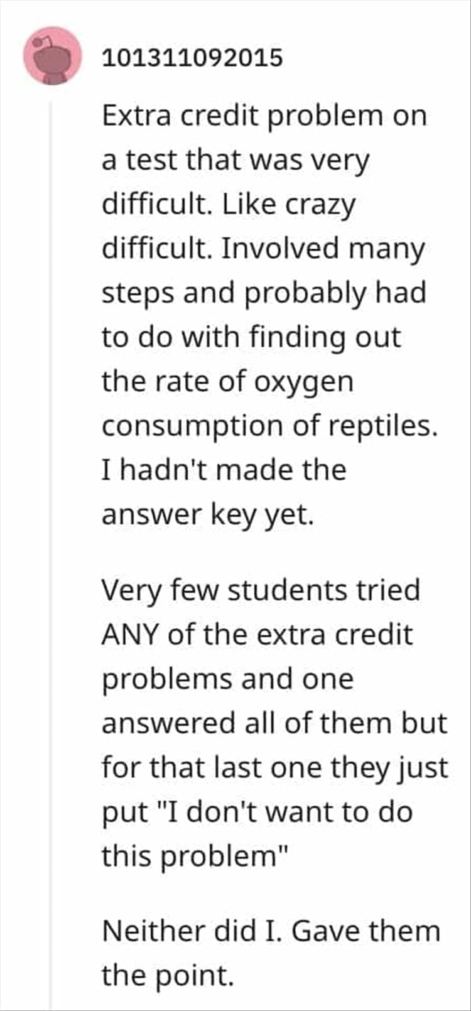Click the first paragraph starting "Extra credit problem"
Image resolution: width=471 pixels, height=1011 pixels.
click(x=264, y=116)
